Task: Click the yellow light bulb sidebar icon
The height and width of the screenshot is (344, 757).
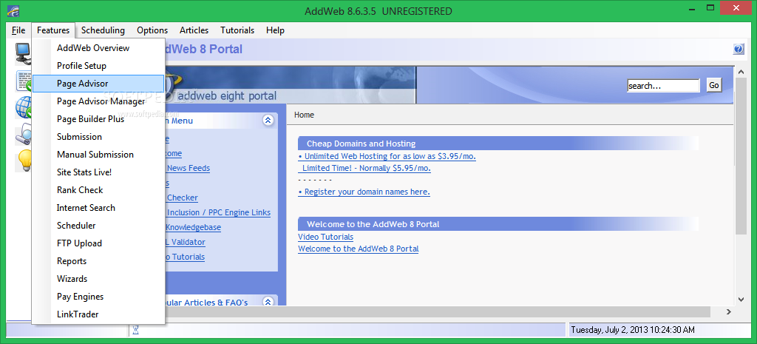Action: coord(23,161)
